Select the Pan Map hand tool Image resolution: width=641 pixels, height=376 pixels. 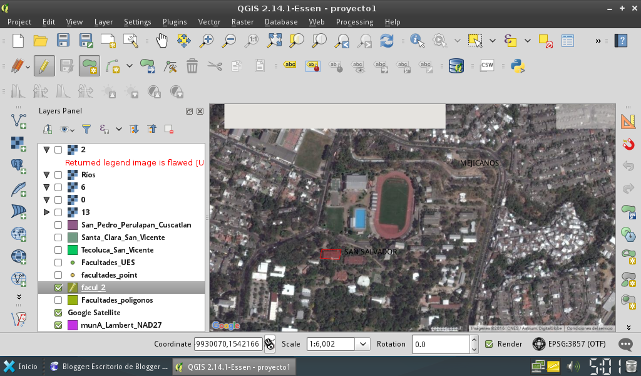[162, 41]
